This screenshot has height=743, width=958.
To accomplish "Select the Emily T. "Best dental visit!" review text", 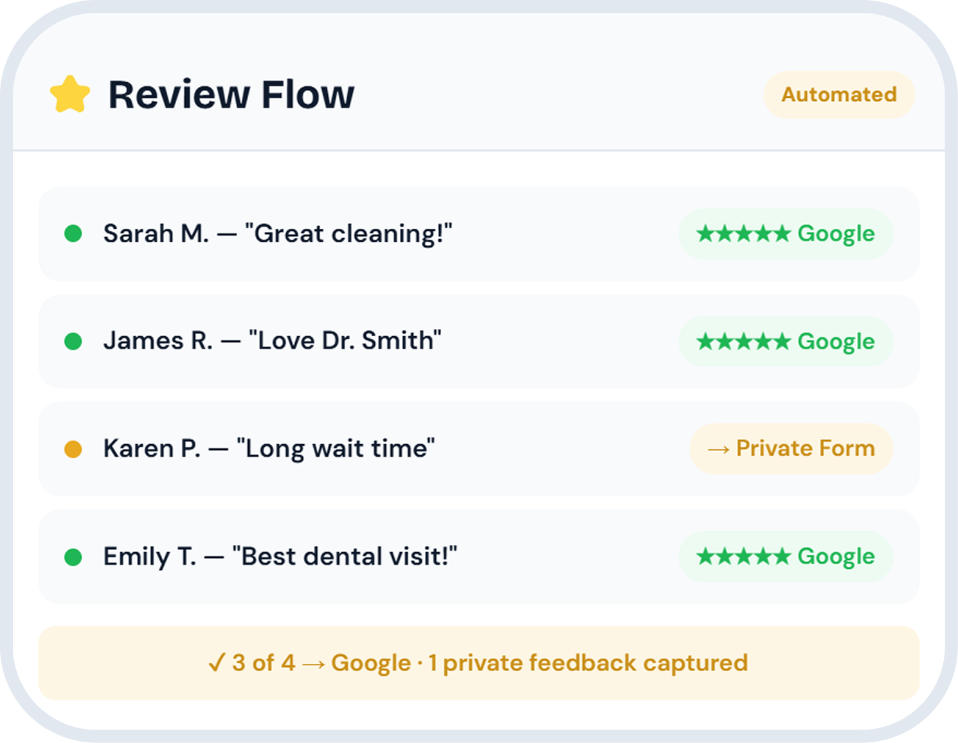I will tap(280, 557).
